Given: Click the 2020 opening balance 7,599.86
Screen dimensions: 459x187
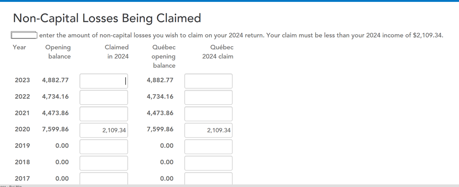Looking at the screenshot, I should [55, 129].
